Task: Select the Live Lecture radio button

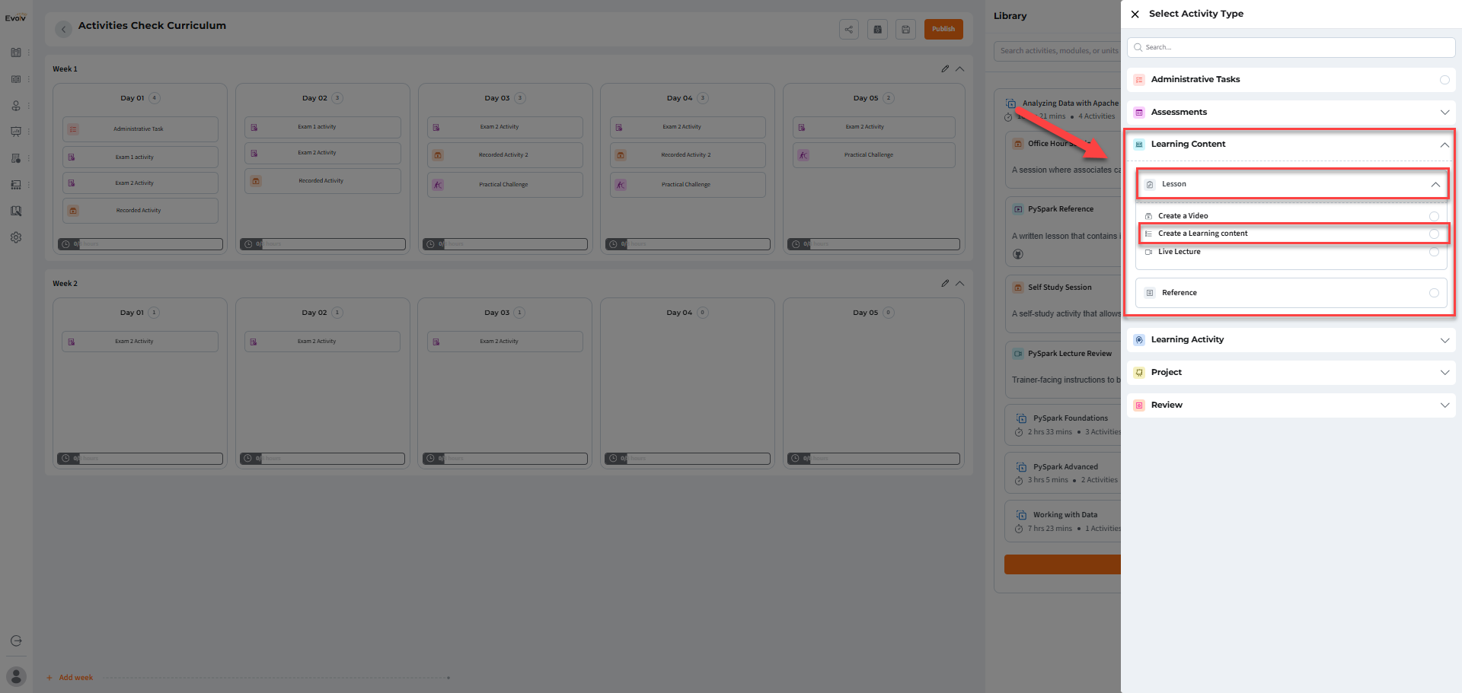Action: pos(1434,252)
